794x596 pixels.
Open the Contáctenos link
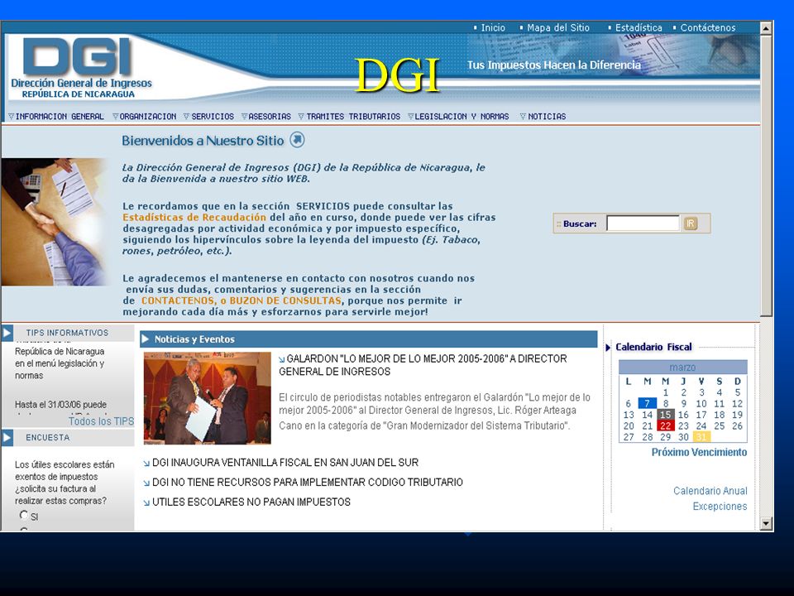pos(707,28)
